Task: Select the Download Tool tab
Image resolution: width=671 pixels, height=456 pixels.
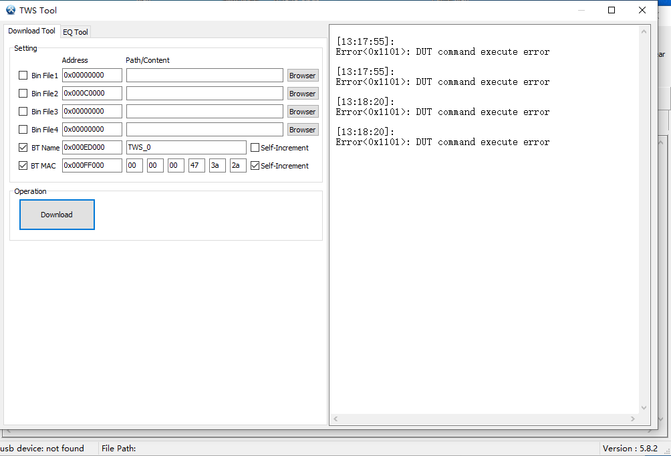Action: [31, 31]
